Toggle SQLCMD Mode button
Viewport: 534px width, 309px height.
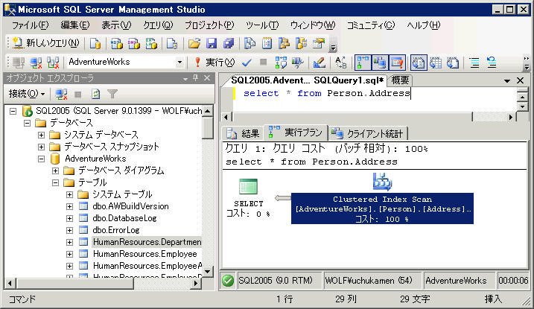[x=397, y=63]
